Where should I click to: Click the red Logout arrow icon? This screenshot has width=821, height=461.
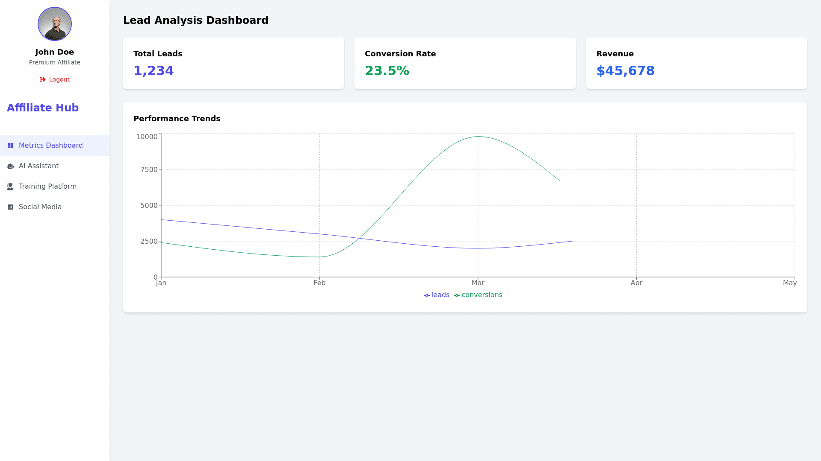pos(42,80)
